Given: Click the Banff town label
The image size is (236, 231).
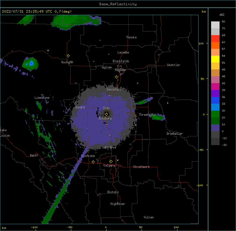Looking at the screenshot, I should pyautogui.click(x=34, y=156).
